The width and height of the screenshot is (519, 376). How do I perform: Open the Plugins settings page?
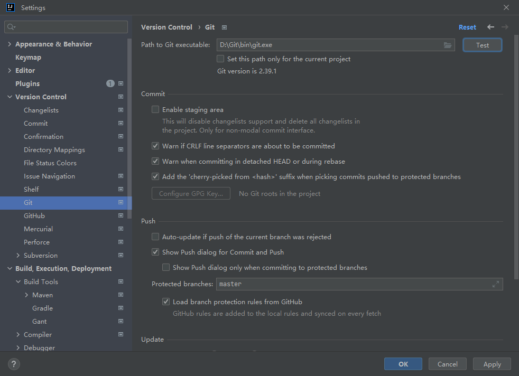27,83
